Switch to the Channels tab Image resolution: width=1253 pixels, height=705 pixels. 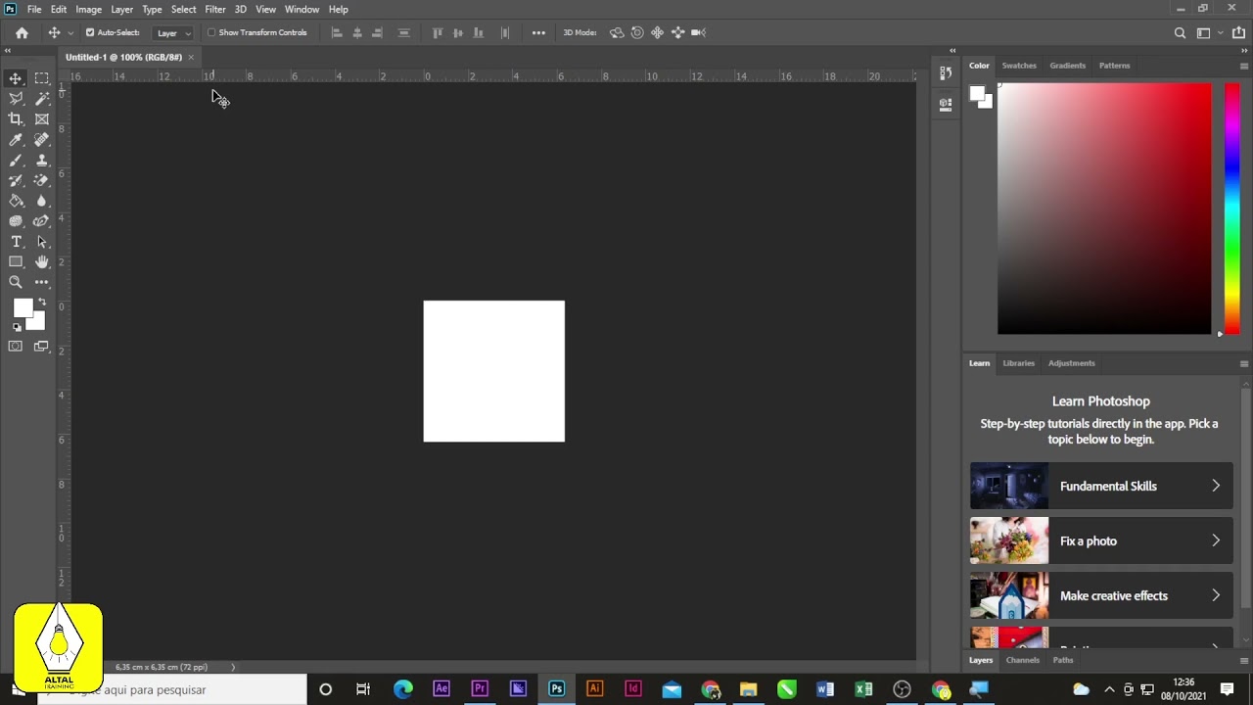[x=1022, y=660]
